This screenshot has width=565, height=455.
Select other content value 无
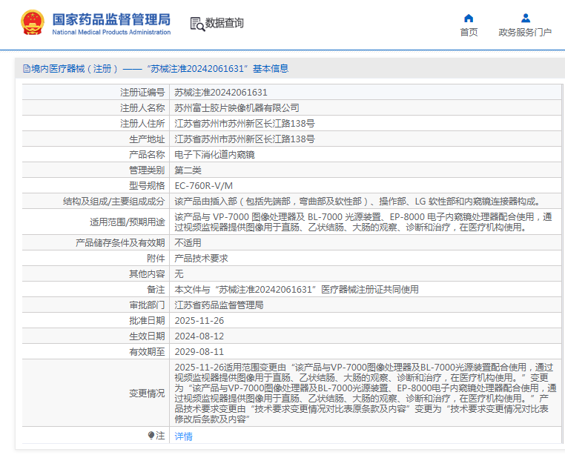(179, 273)
